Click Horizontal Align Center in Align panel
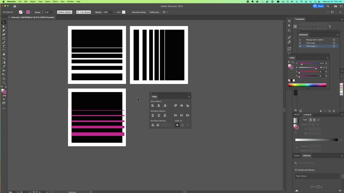The width and height of the screenshot is (344, 193). [159, 106]
